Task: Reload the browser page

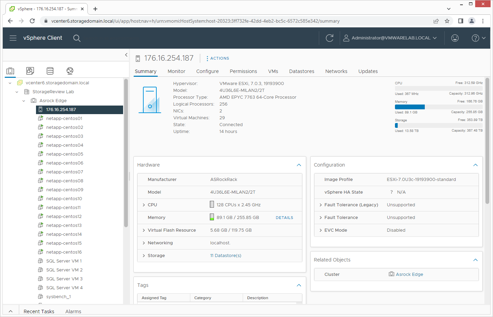Action: click(x=32, y=21)
